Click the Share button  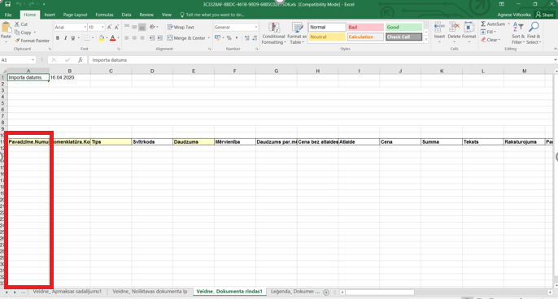[x=544, y=15]
